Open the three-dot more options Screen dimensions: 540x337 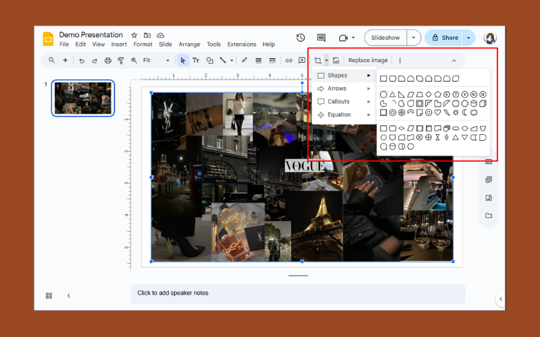point(400,61)
